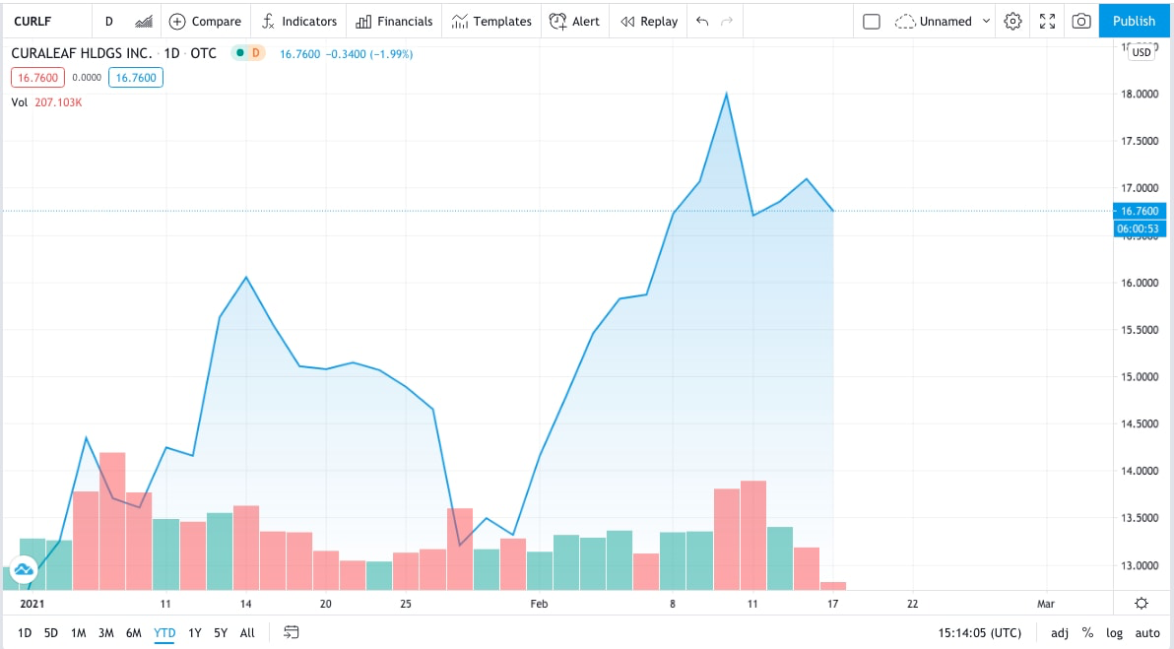1174x649 pixels.
Task: Click the blue 16.7600 buy price box
Action: pos(136,78)
